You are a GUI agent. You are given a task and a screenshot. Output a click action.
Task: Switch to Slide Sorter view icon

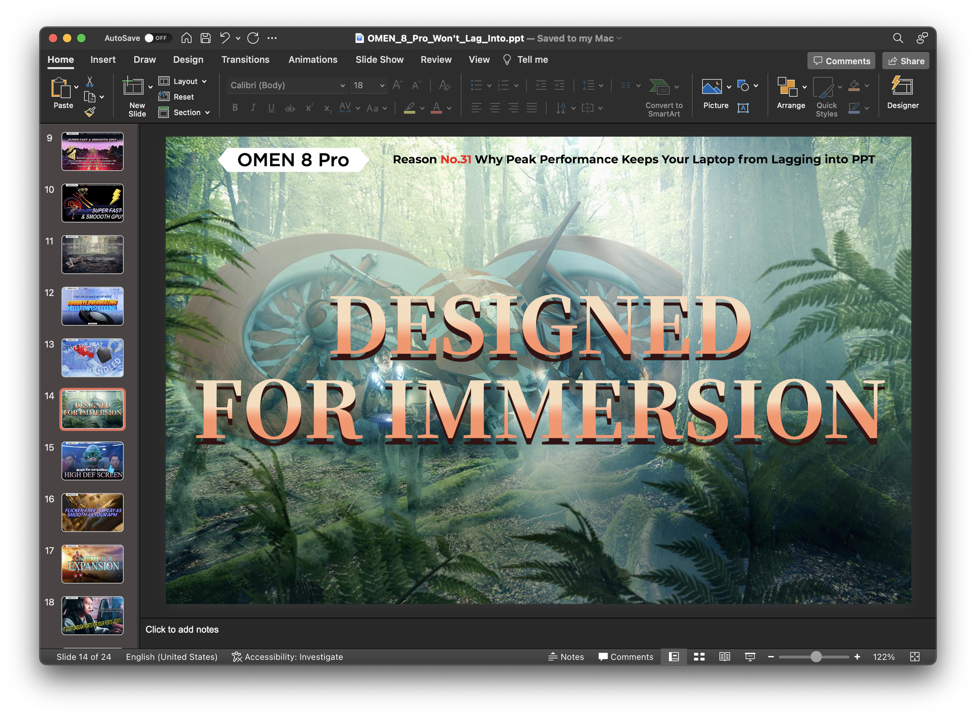pyautogui.click(x=699, y=657)
